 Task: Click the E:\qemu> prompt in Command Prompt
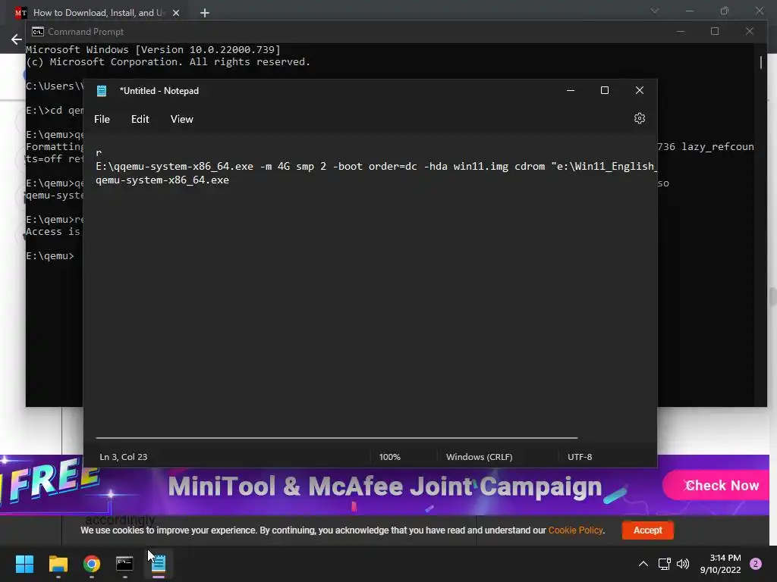(x=50, y=256)
